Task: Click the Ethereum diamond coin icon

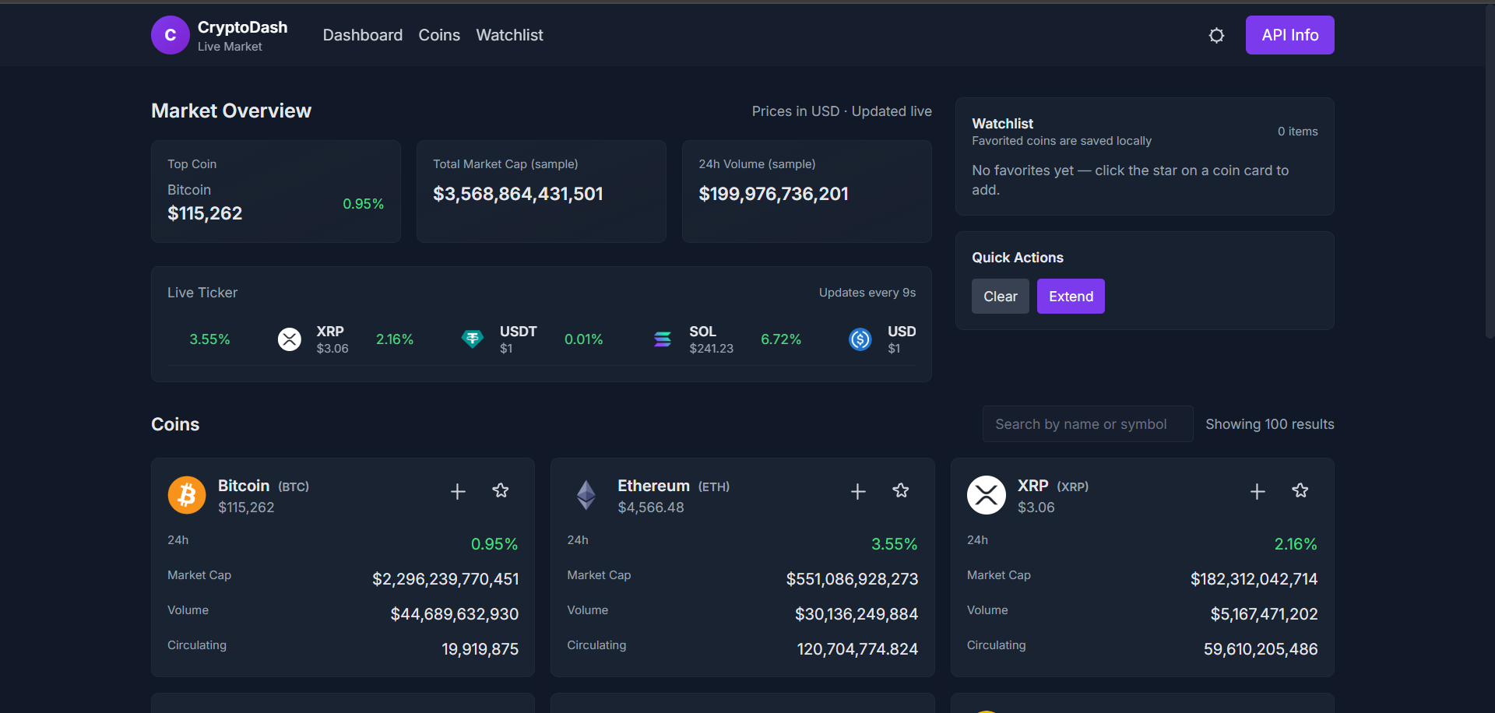Action: (x=586, y=495)
